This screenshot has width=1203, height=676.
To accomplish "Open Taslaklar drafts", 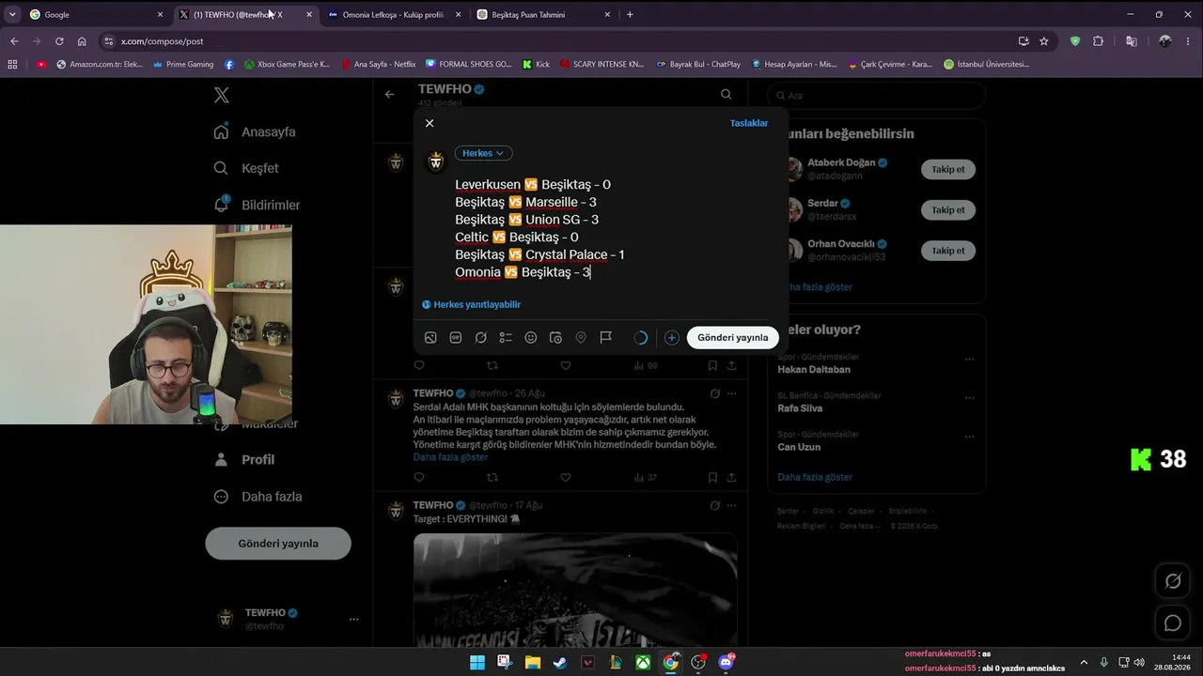I will click(x=749, y=123).
